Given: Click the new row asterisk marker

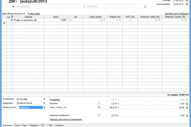Looking at the screenshot, I should click(4, 23).
